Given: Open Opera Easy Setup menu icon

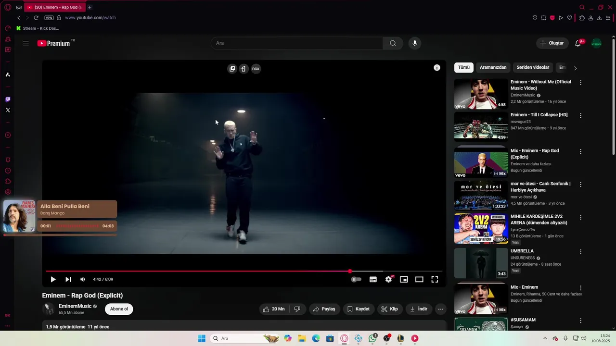Looking at the screenshot, I should point(608,18).
